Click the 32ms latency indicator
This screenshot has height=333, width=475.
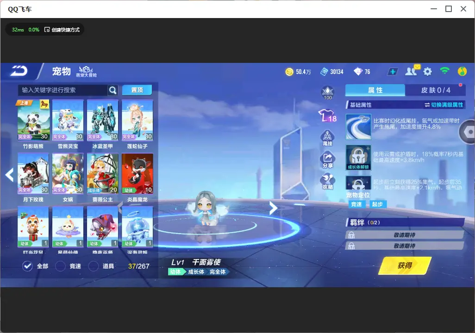(x=18, y=30)
